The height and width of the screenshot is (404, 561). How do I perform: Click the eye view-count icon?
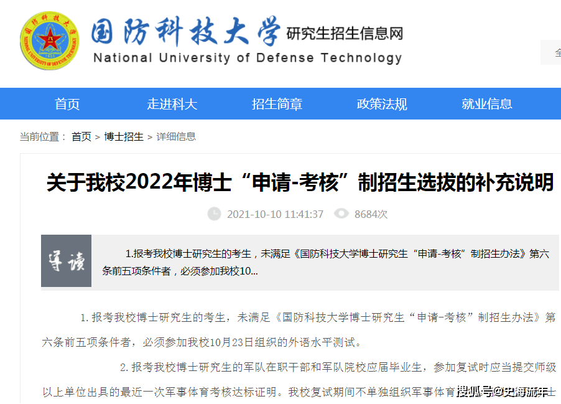[341, 214]
